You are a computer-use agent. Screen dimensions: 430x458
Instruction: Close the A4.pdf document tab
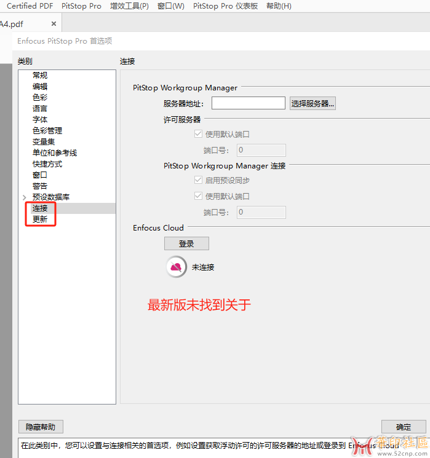(x=54, y=24)
